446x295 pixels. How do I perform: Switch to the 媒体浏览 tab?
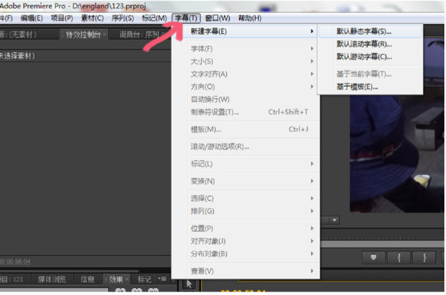(x=52, y=279)
